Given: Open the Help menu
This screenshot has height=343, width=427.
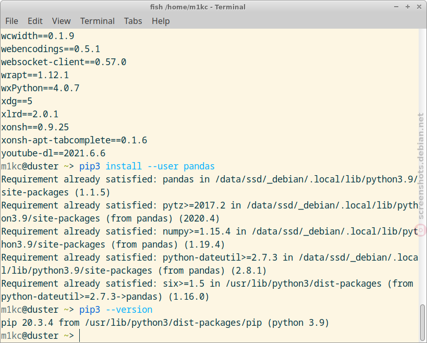Looking at the screenshot, I should (x=161, y=21).
